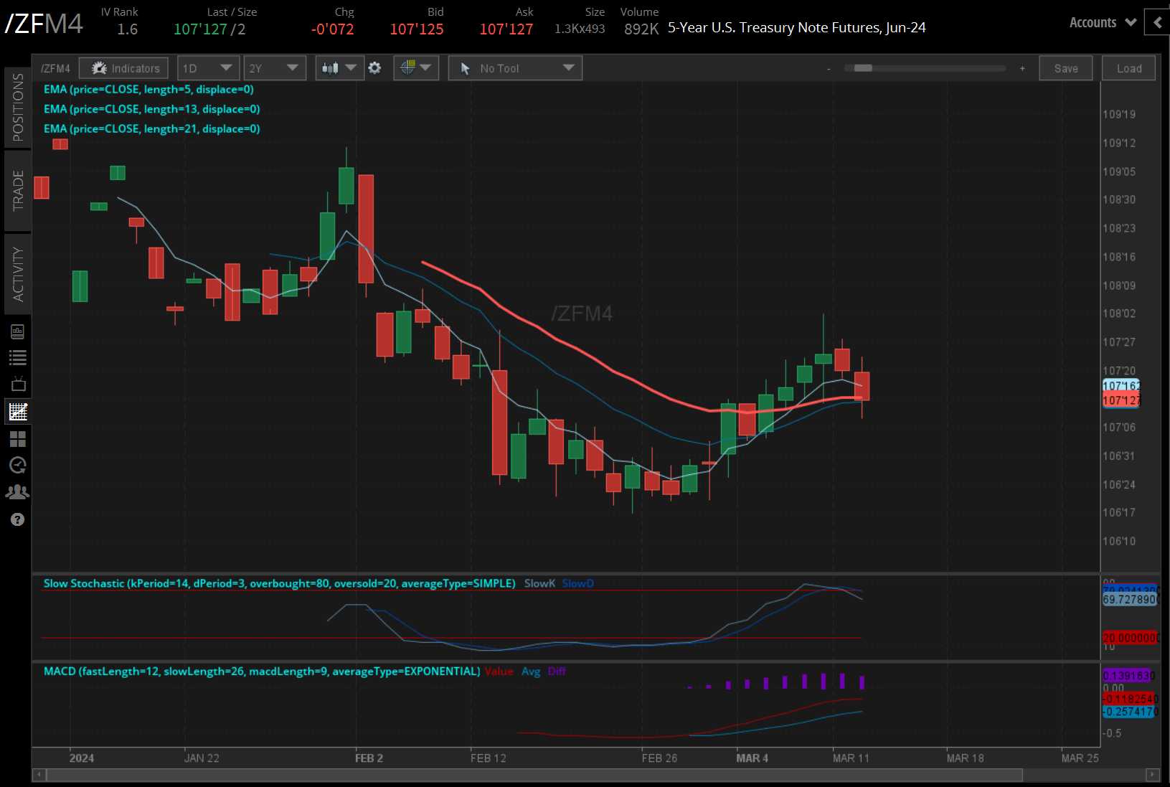Open the help question mark icon
The height and width of the screenshot is (787, 1170).
click(17, 519)
